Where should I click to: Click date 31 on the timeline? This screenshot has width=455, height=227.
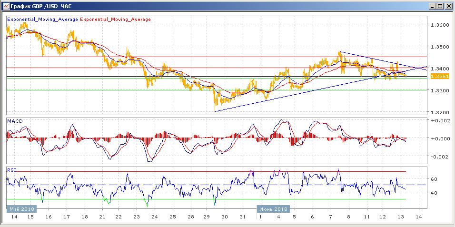(244, 217)
